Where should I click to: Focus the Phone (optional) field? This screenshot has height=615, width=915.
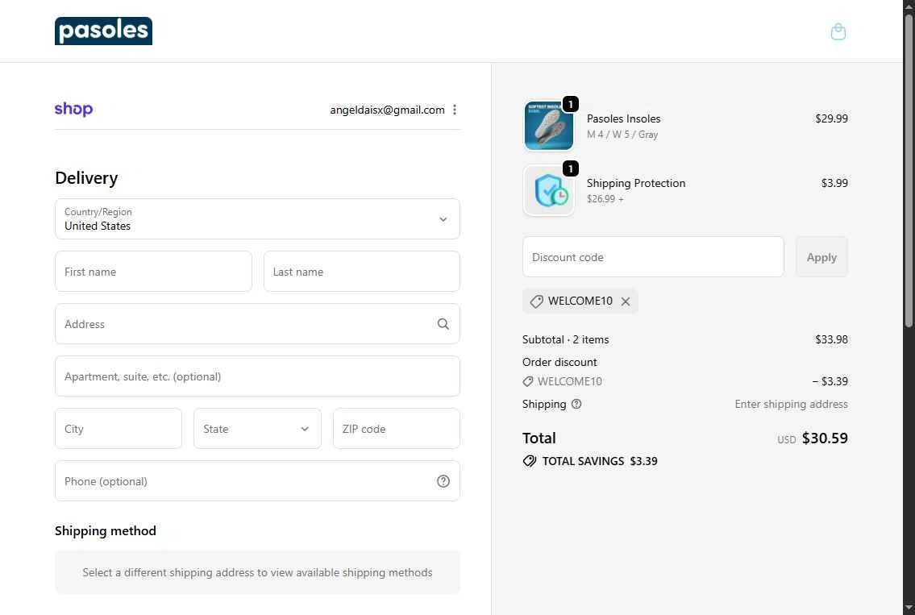point(257,481)
